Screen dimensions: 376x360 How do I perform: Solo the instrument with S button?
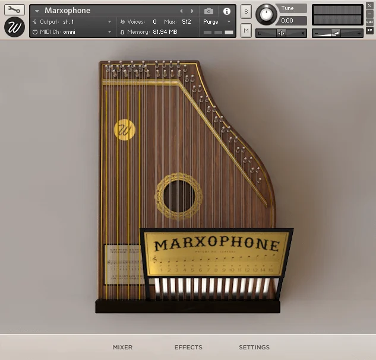click(246, 11)
